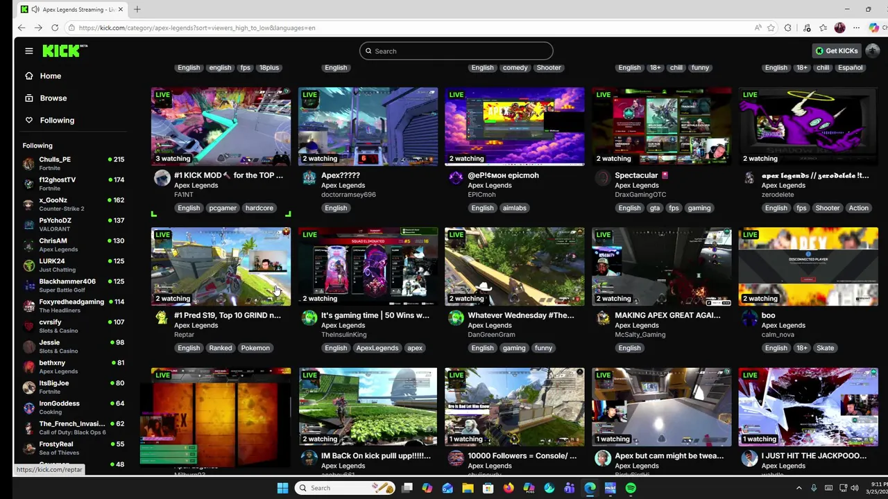This screenshot has width=888, height=499.
Task: Open Spotify from taskbar
Action: pyautogui.click(x=630, y=488)
